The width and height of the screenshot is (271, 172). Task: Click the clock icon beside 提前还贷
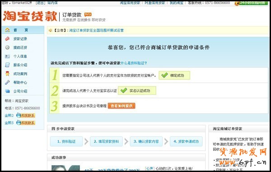(x=7, y=47)
